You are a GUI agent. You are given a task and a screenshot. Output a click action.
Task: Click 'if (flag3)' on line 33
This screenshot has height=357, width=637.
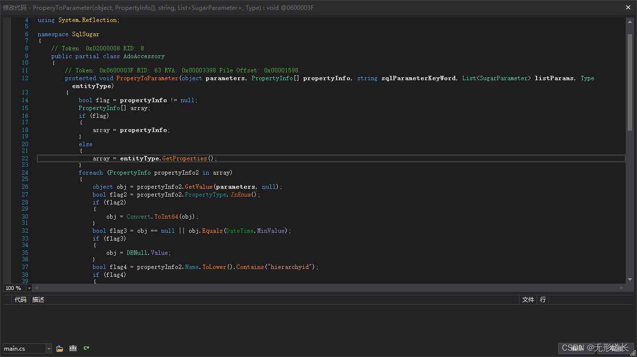coord(109,239)
